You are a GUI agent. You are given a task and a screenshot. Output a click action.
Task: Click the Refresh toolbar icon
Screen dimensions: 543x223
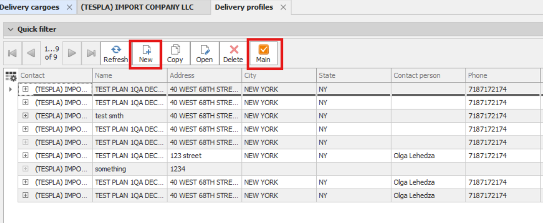click(115, 54)
